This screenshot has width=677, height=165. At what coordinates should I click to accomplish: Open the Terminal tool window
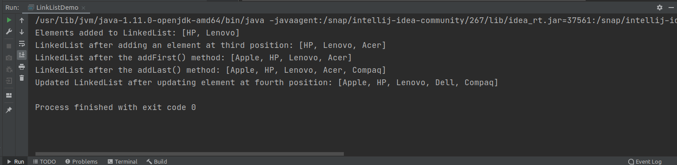[122, 161]
